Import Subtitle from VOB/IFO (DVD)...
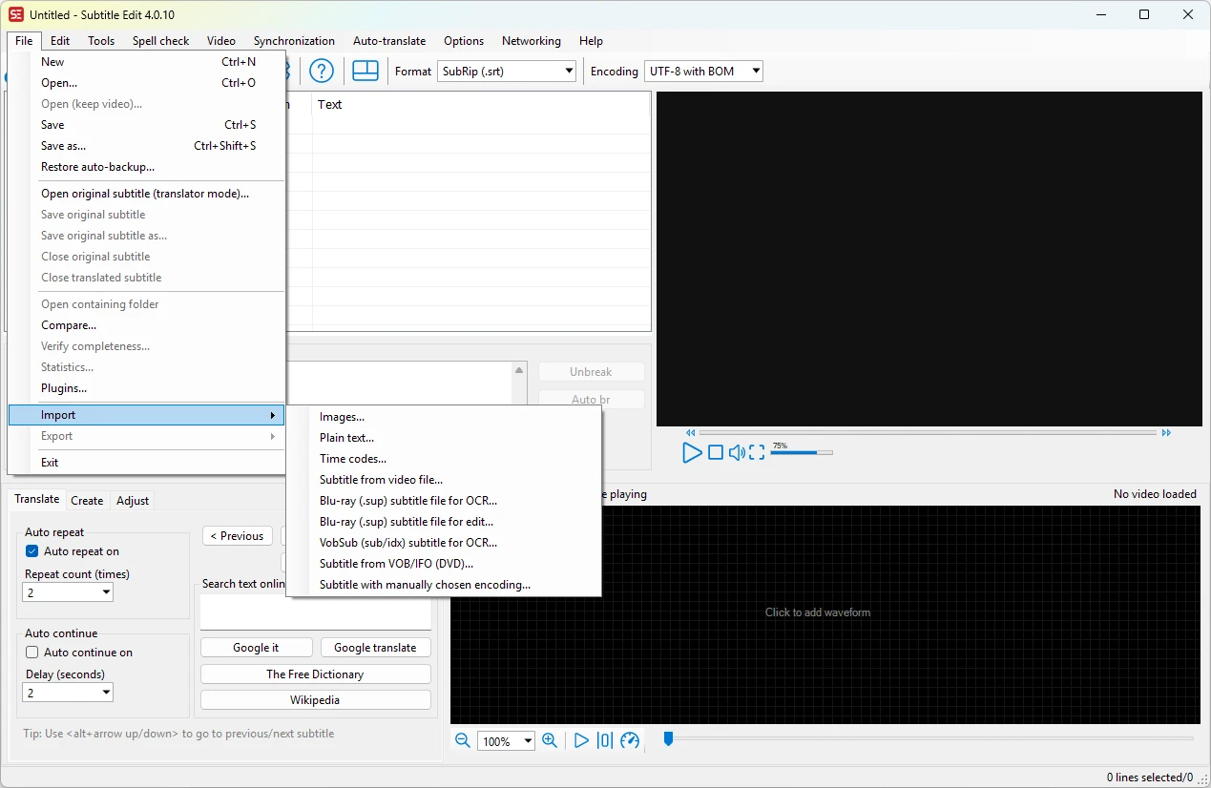This screenshot has height=788, width=1211. click(x=444, y=564)
